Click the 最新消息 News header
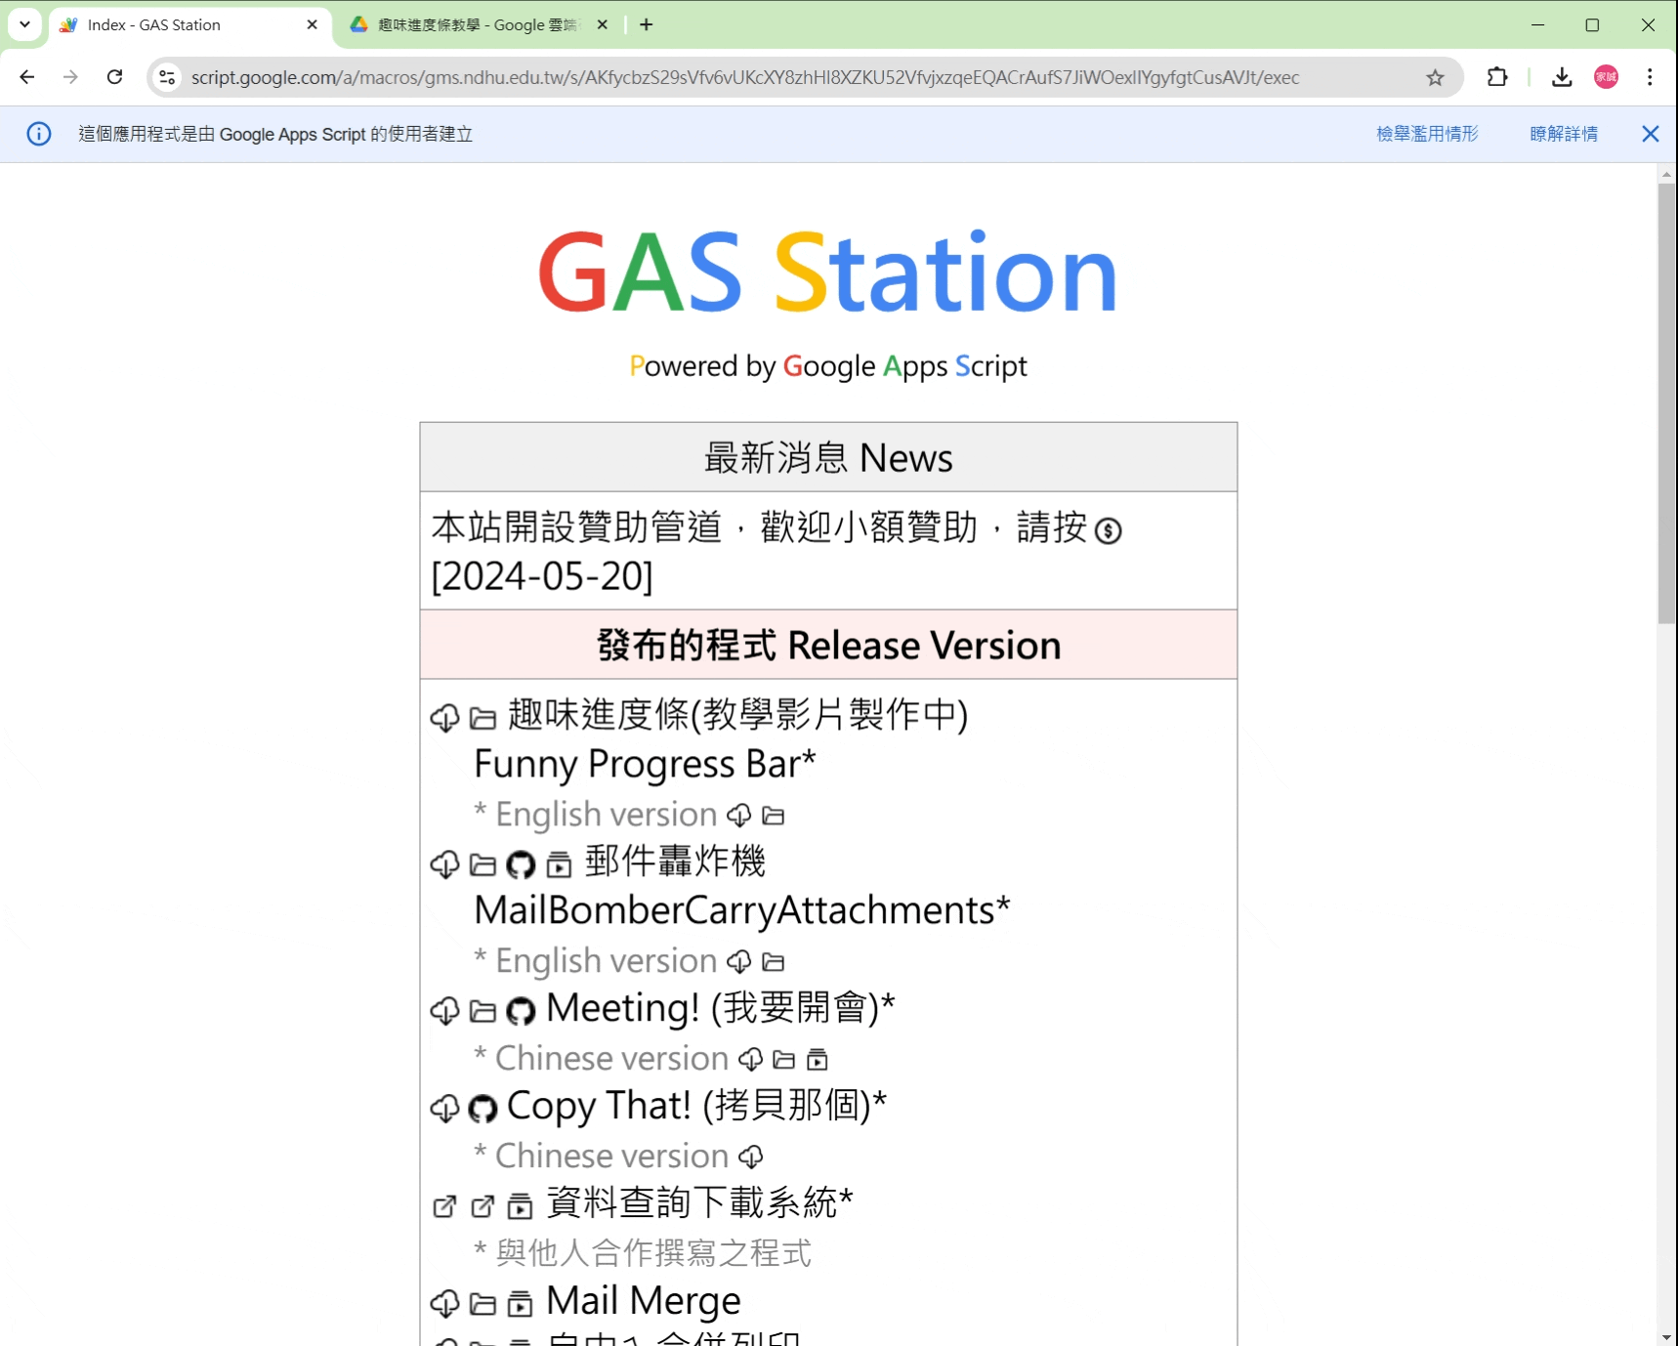 pyautogui.click(x=828, y=457)
